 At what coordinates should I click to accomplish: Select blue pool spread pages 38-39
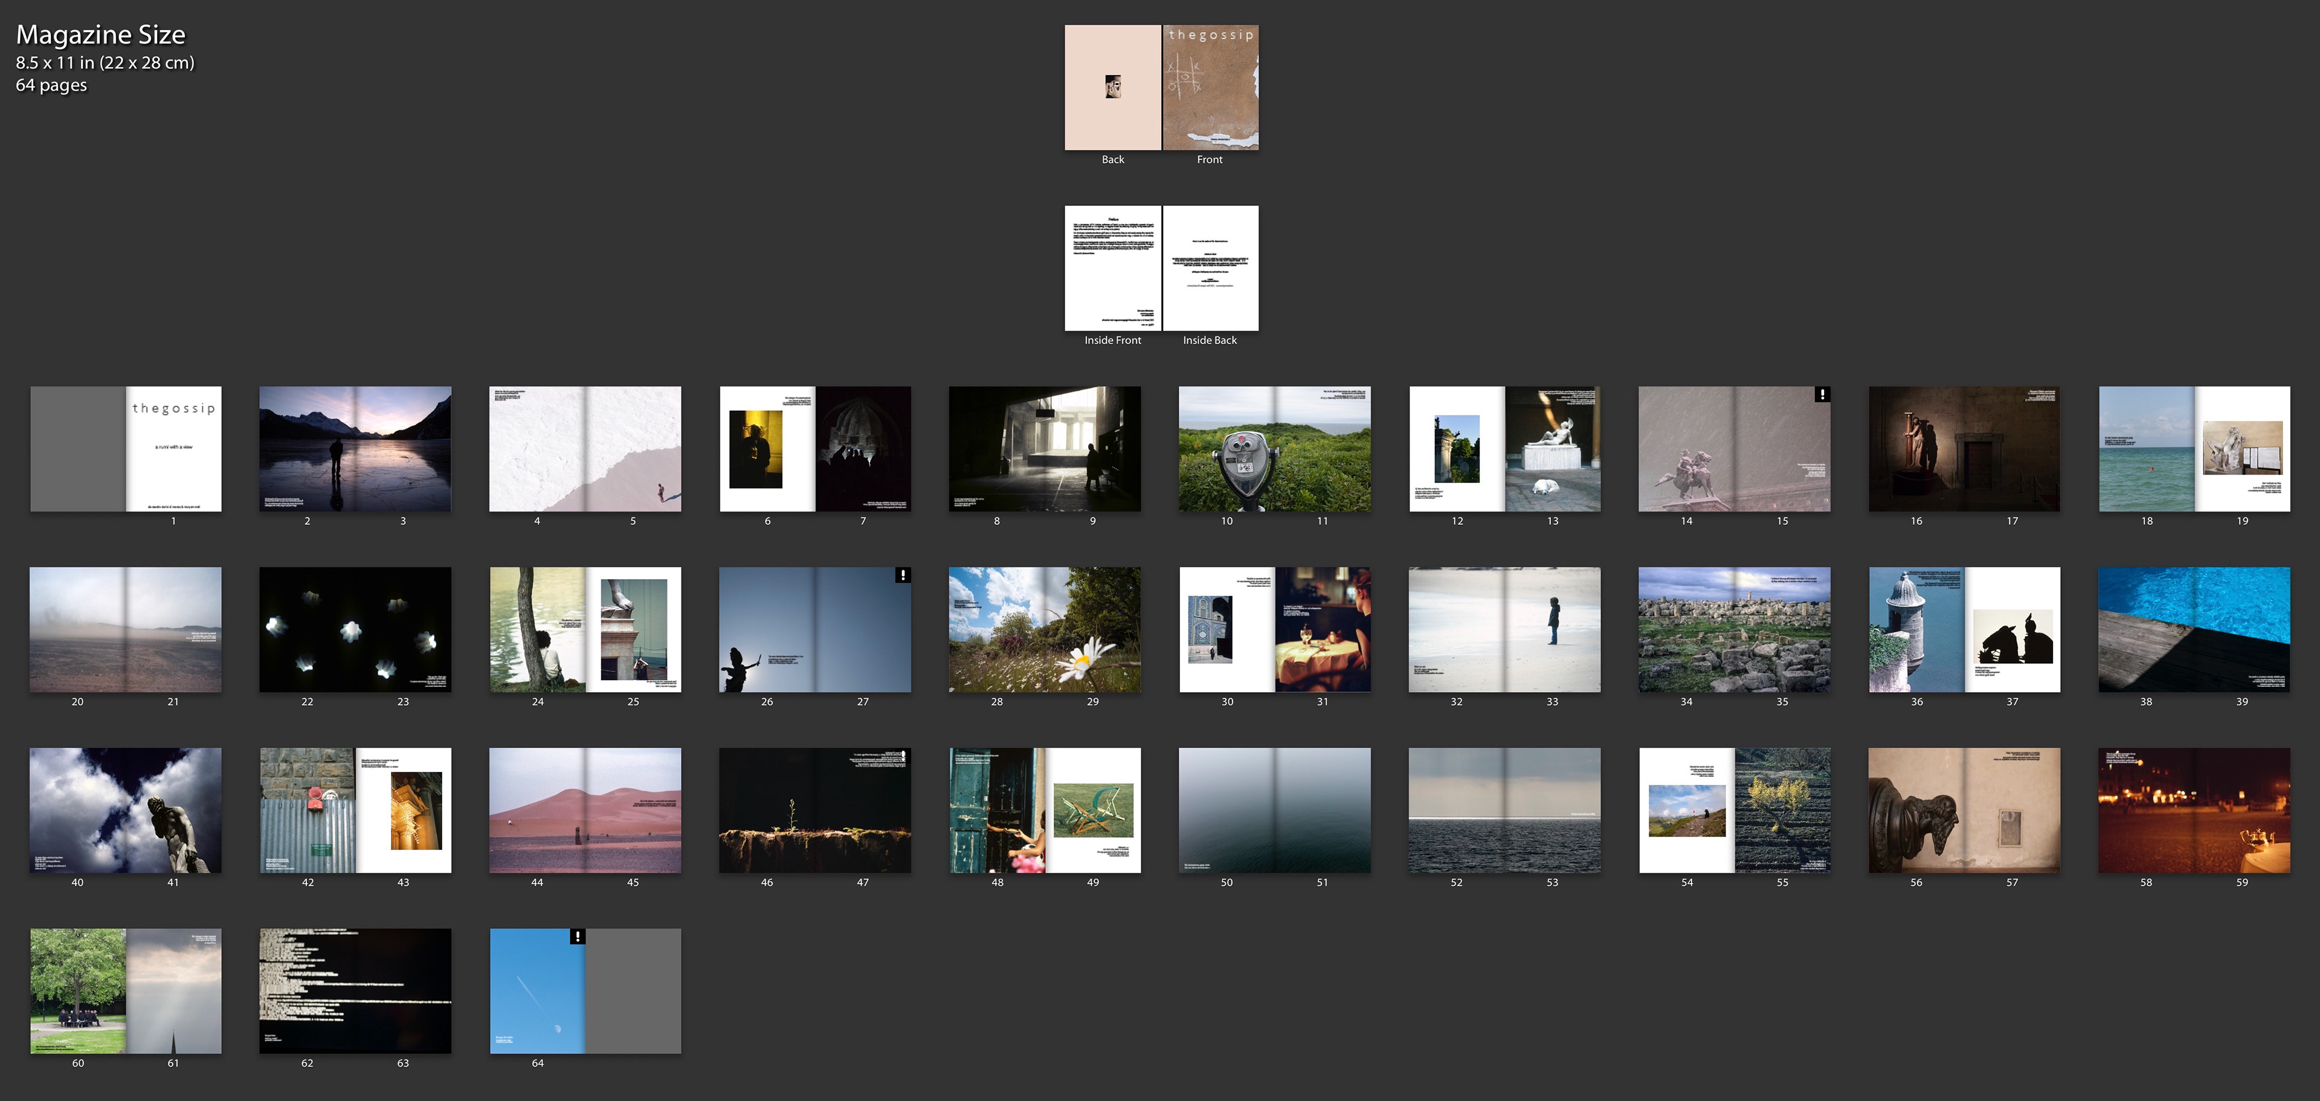[2194, 629]
